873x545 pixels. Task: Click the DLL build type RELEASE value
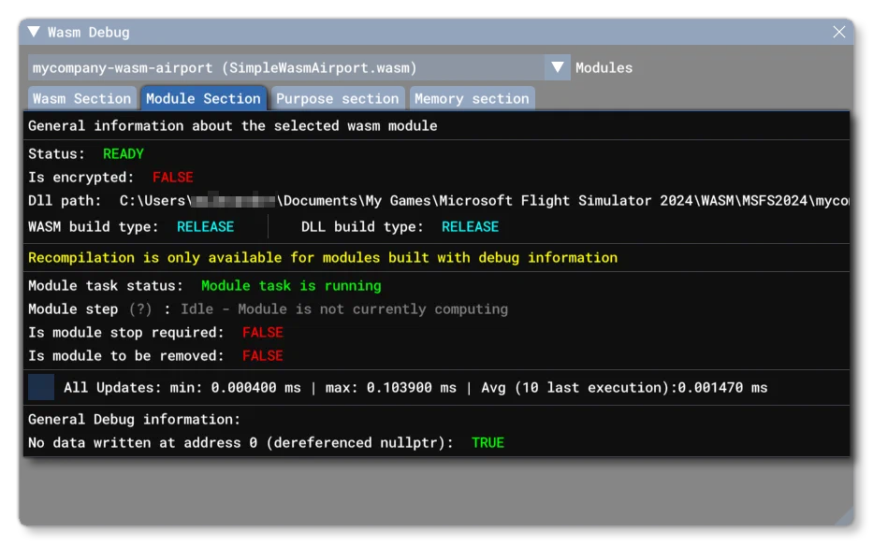[470, 226]
